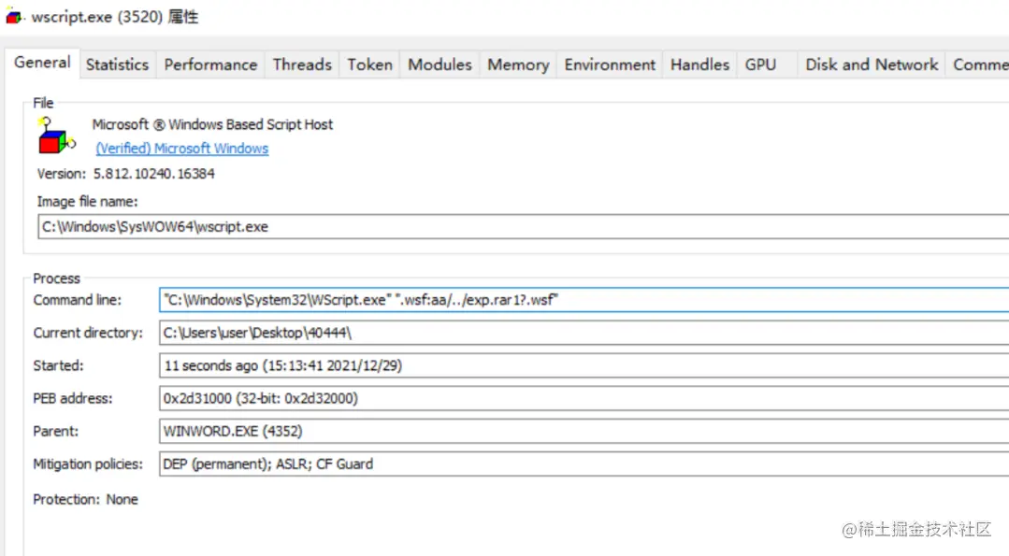Click the Image file name: label
This screenshot has height=556, width=1009.
point(88,202)
